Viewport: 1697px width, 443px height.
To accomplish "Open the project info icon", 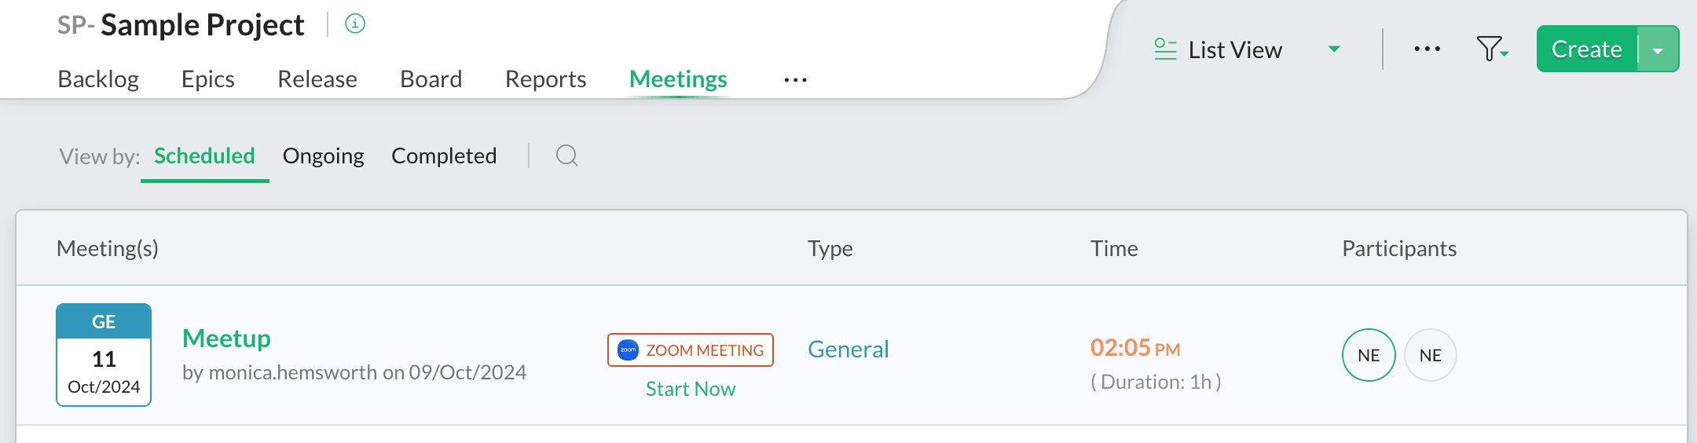I will (355, 24).
